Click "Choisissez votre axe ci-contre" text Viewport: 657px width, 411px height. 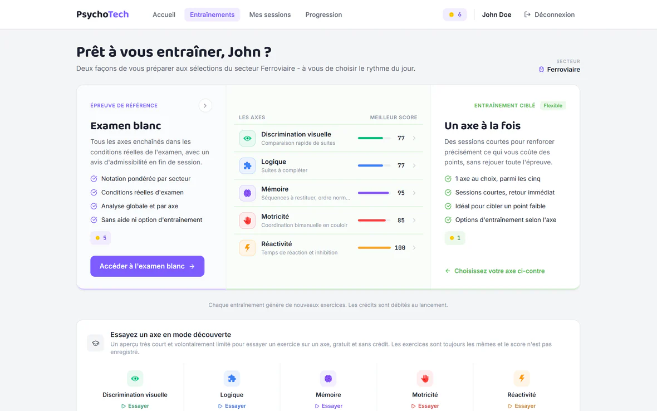(x=499, y=271)
